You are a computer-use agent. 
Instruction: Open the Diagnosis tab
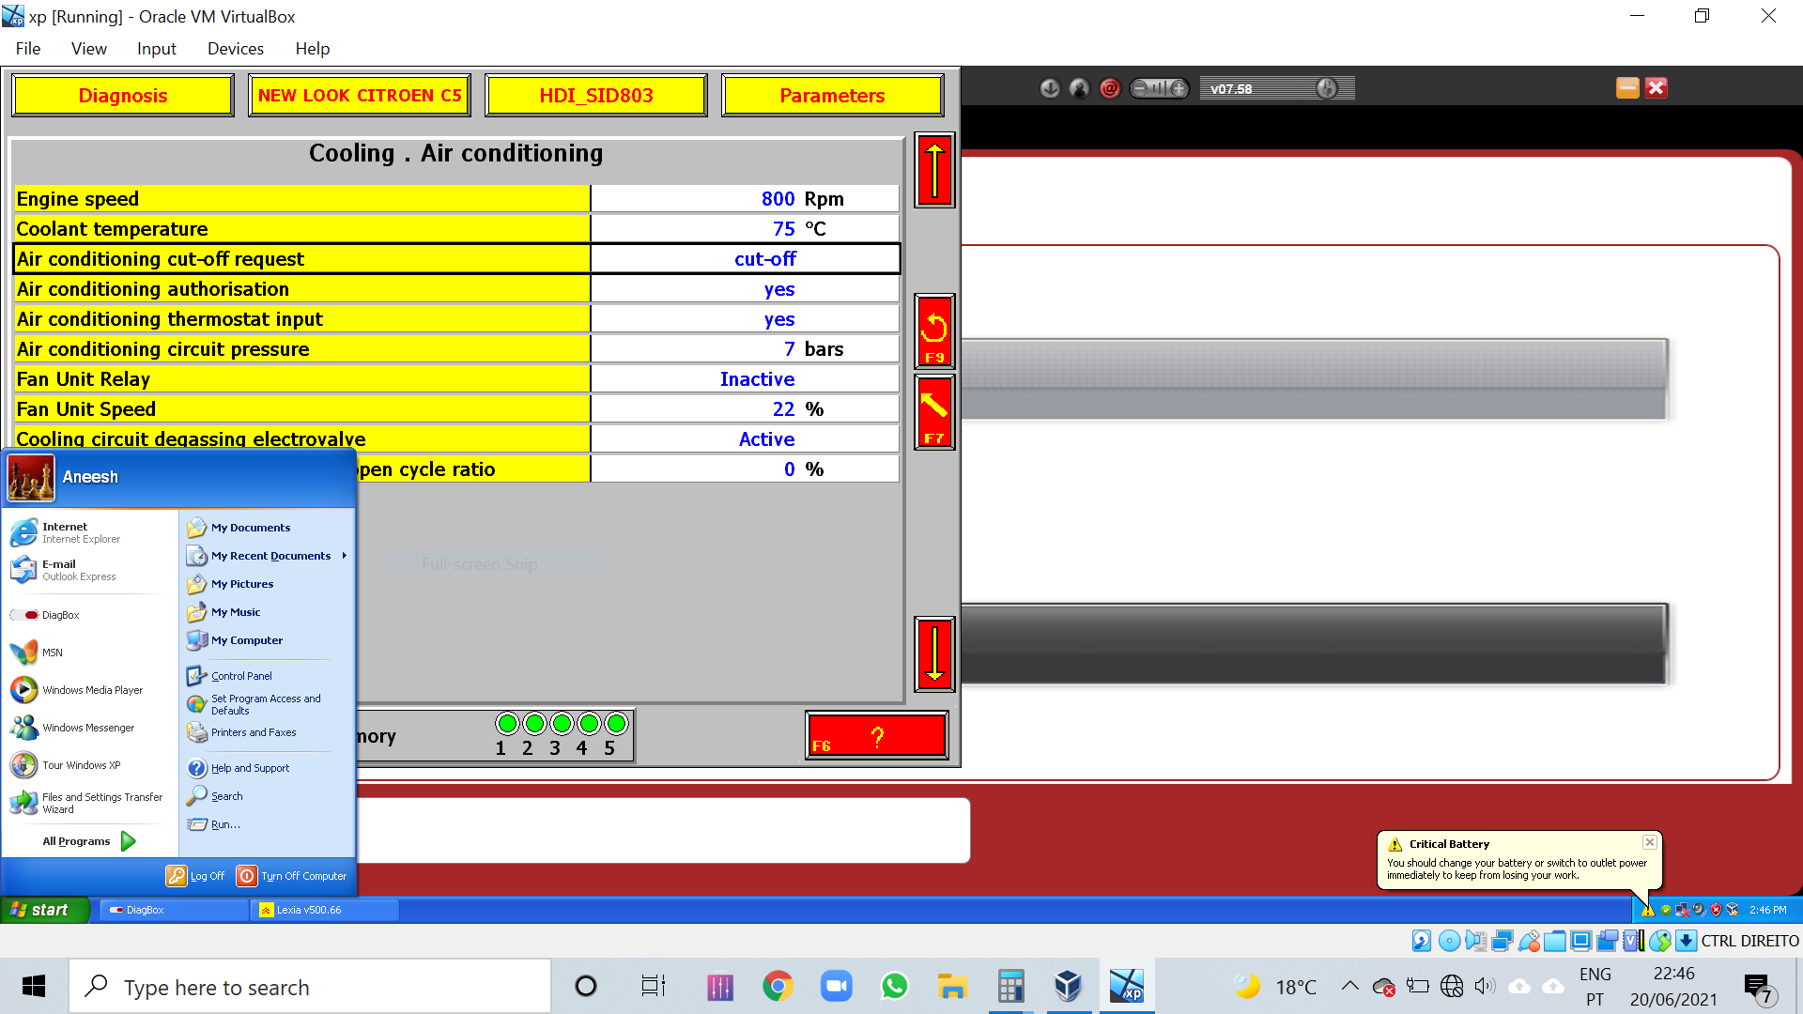click(123, 96)
